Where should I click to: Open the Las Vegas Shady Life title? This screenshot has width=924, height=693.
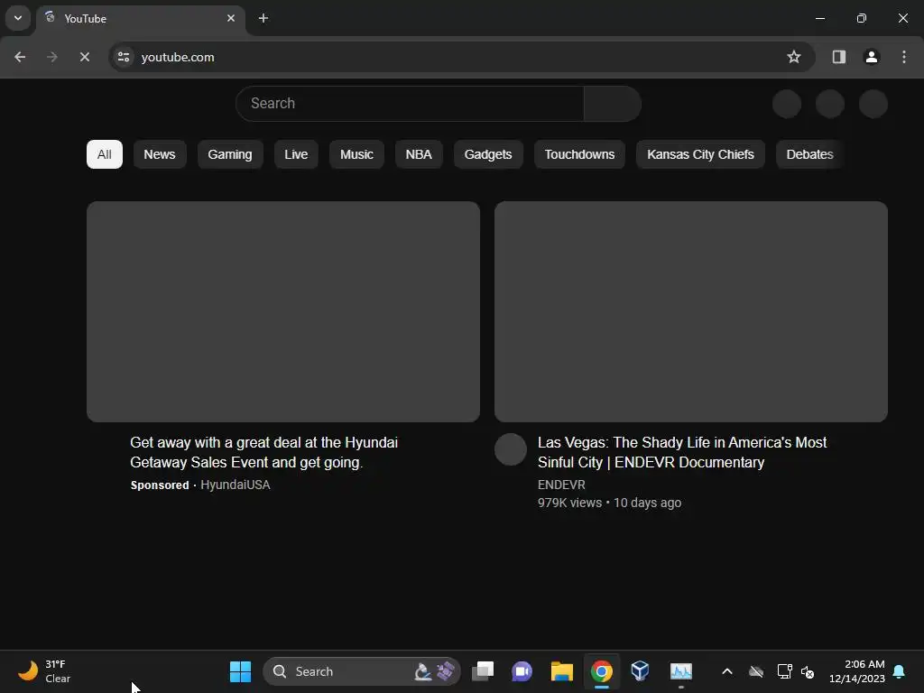pos(682,453)
